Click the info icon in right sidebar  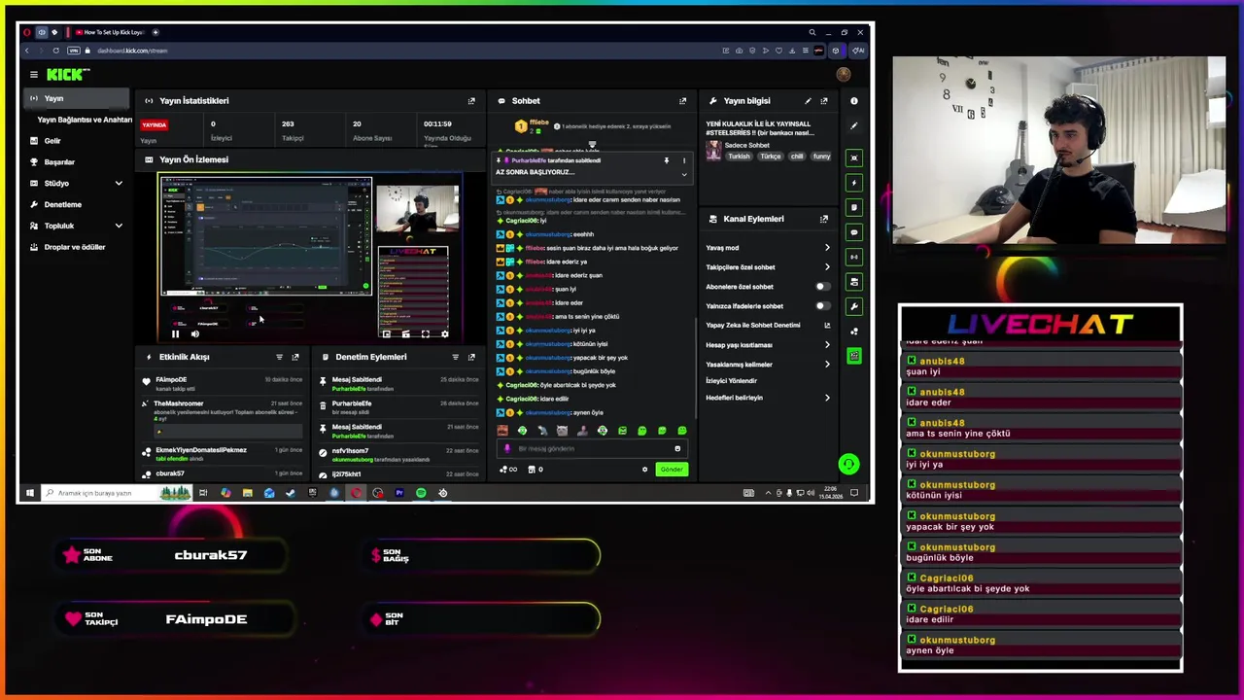(854, 101)
